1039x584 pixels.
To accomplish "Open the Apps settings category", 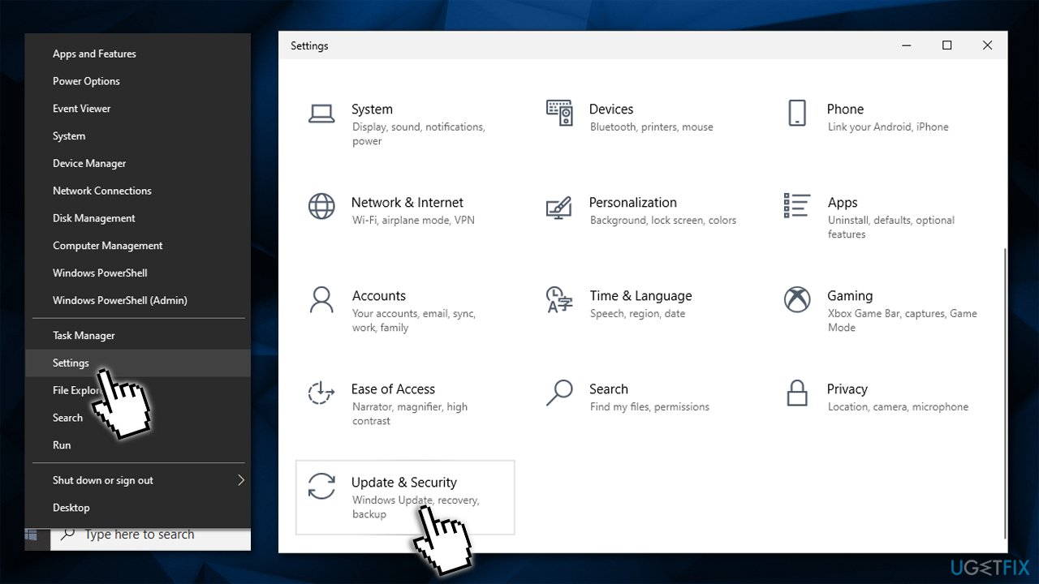I will (881, 218).
